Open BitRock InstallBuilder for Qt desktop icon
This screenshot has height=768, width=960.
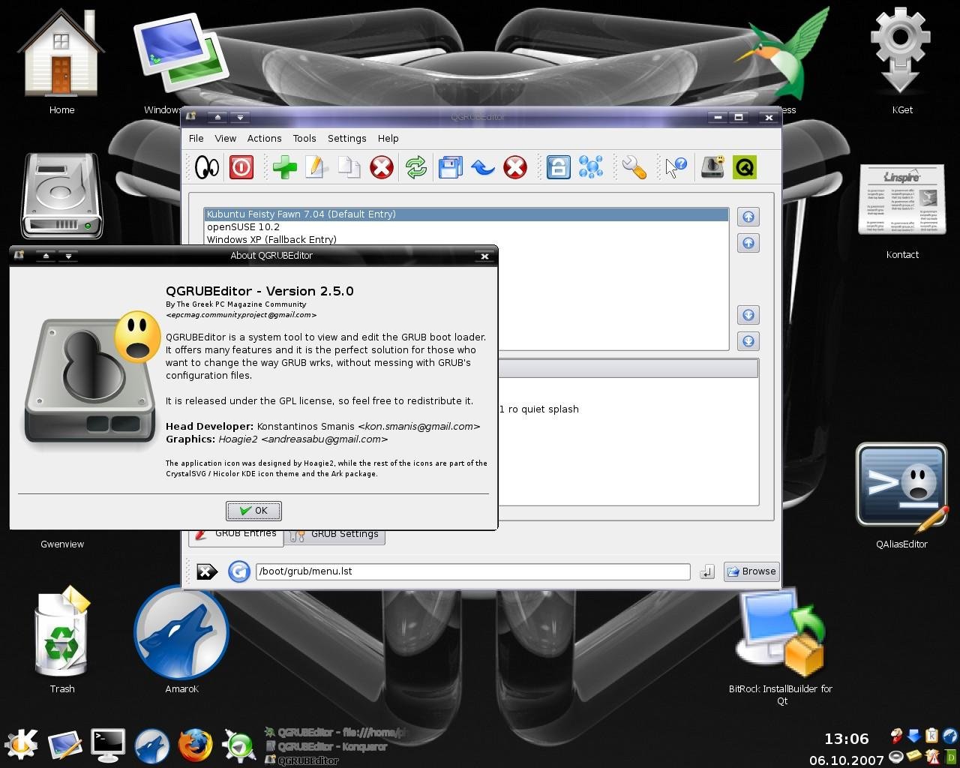tap(781, 646)
